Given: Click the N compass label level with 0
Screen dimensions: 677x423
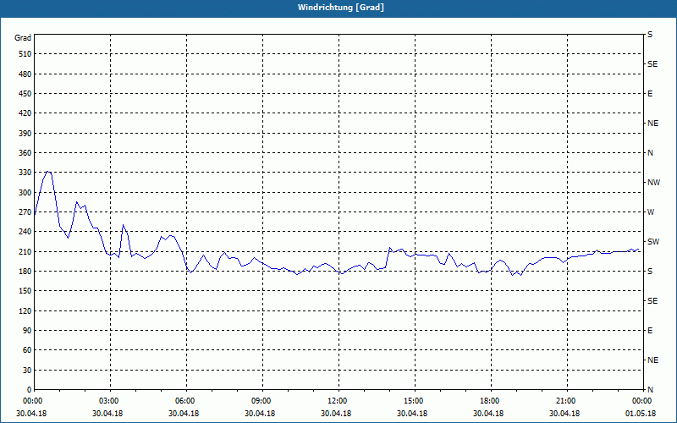Looking at the screenshot, I should 650,390.
